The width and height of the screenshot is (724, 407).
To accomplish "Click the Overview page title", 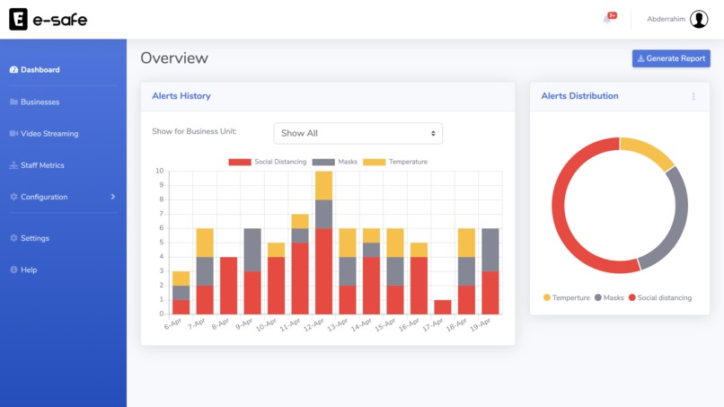I will pos(174,58).
